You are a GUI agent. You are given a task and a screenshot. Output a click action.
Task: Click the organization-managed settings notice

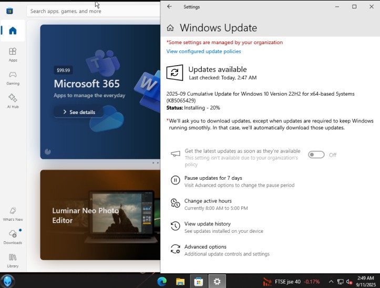point(224,43)
